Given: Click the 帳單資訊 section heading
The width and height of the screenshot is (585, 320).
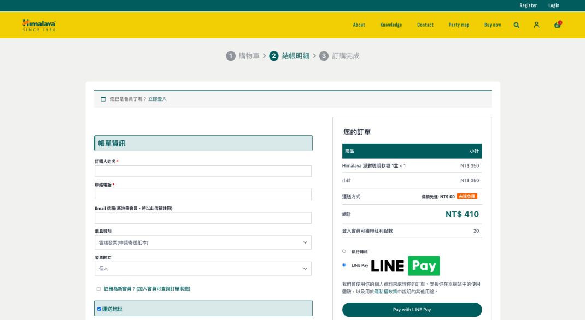Looking at the screenshot, I should (x=203, y=143).
